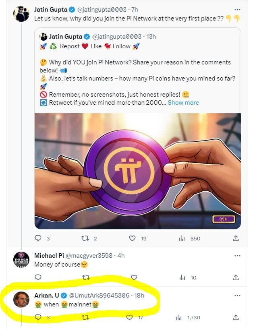Retweet the Pi Network tweet
The image size is (259, 329).
[84, 238]
